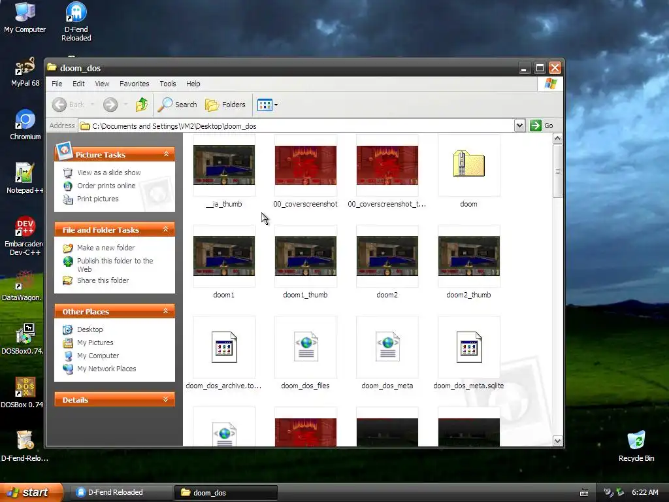This screenshot has width=669, height=502.
Task: Go to My Pictures in Other Places
Action: tap(95, 343)
